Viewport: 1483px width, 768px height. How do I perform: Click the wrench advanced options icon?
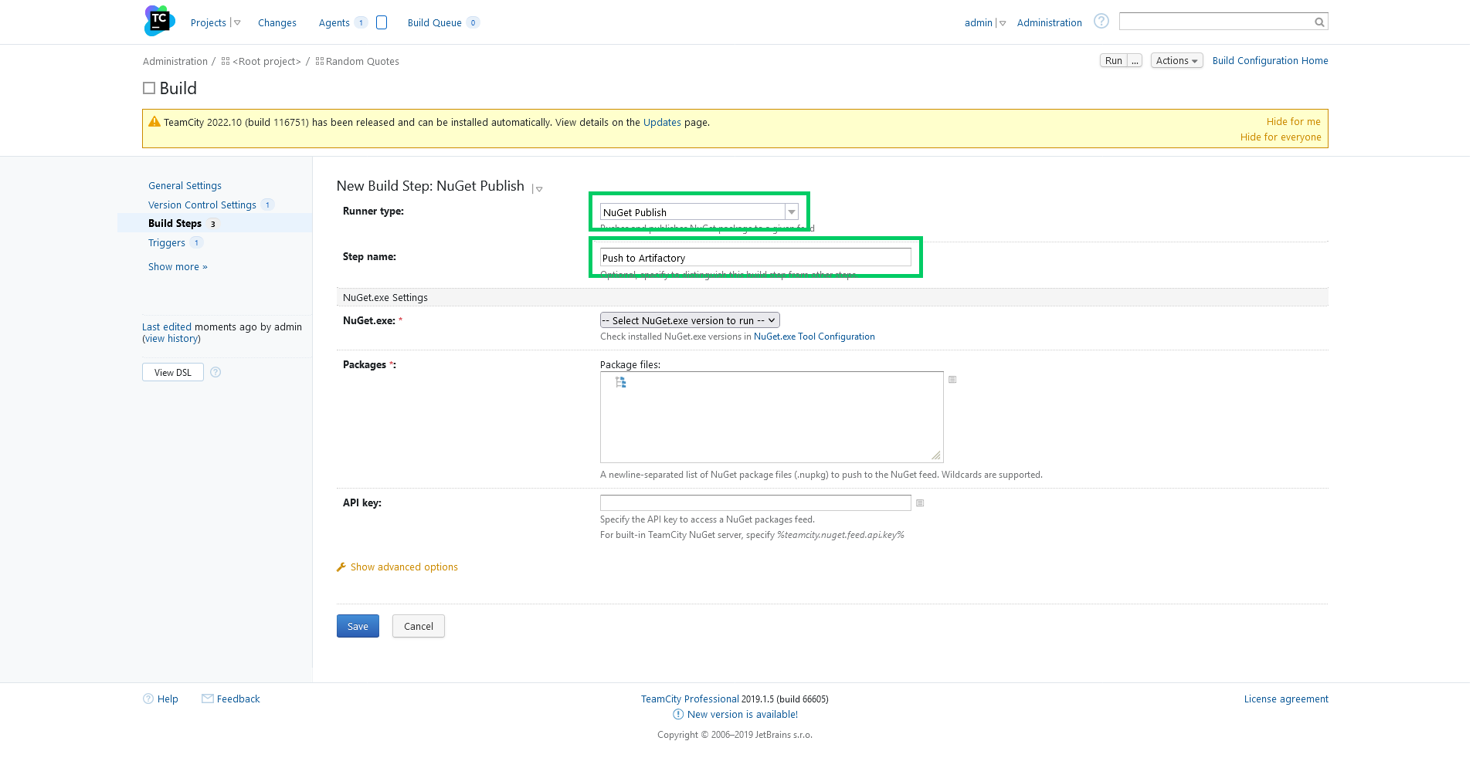point(341,567)
